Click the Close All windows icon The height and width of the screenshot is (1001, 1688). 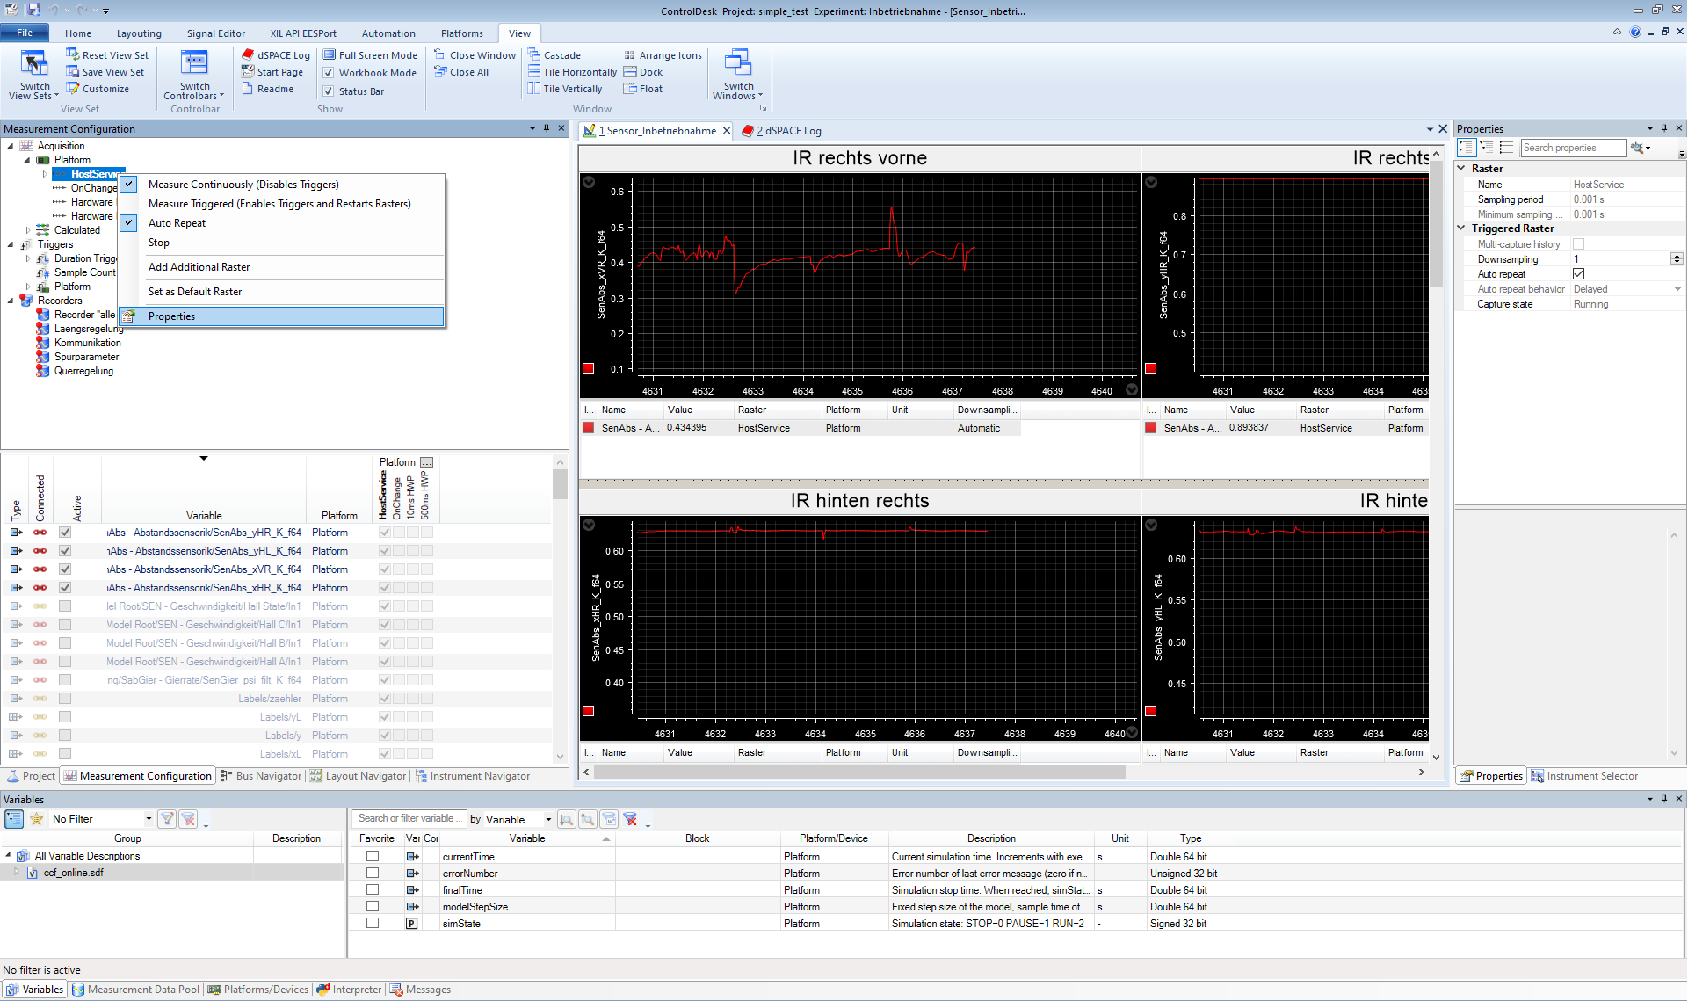click(440, 72)
